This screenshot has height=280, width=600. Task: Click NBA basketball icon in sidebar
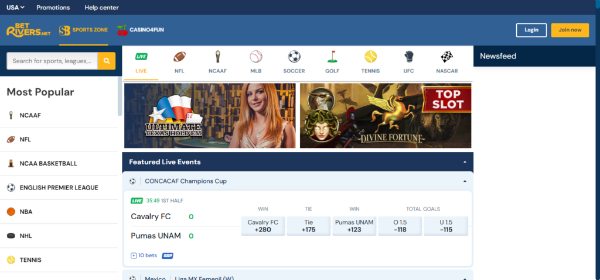pyautogui.click(x=11, y=212)
